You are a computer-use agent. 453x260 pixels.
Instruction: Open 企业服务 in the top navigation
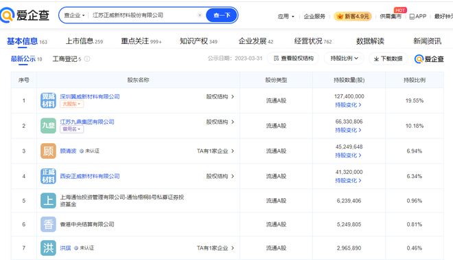tap(314, 17)
